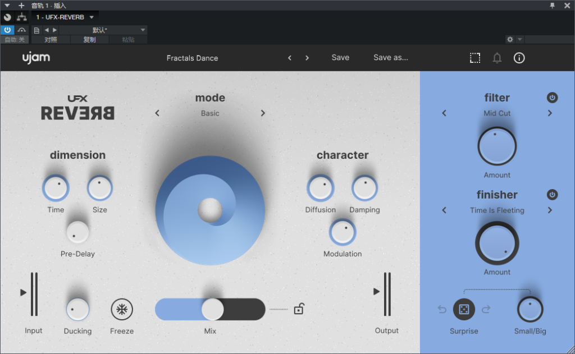
Task: Click the plus icon in title bar
Action: (21, 6)
